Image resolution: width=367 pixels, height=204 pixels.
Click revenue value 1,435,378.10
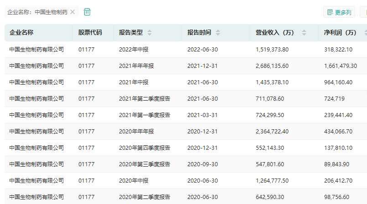(272, 82)
